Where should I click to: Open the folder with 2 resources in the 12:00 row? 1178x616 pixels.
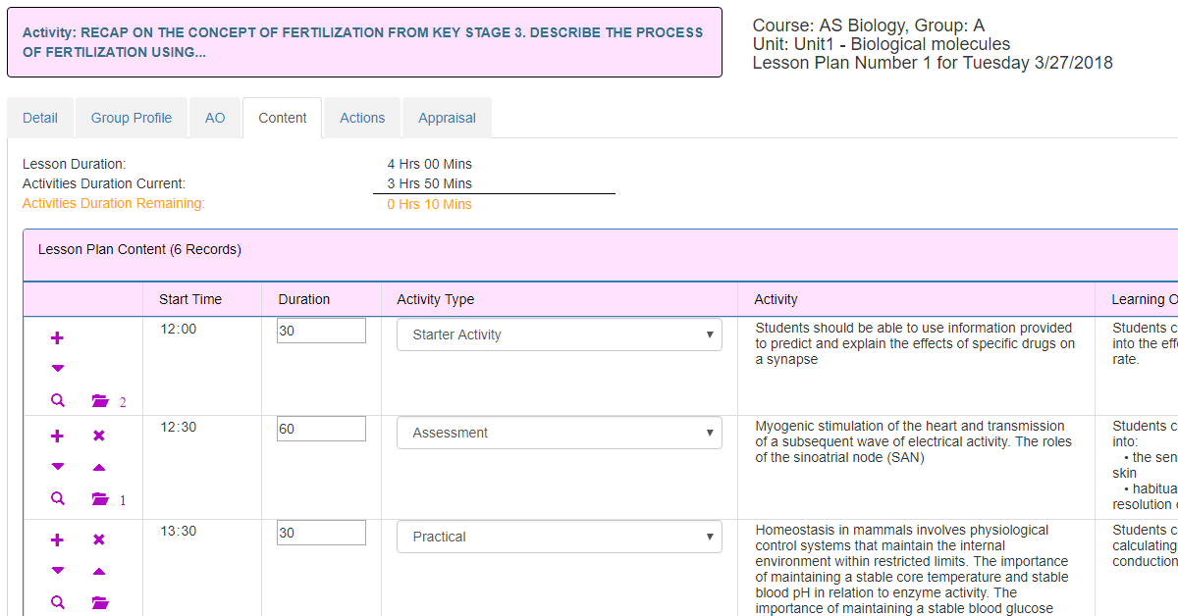(x=100, y=401)
